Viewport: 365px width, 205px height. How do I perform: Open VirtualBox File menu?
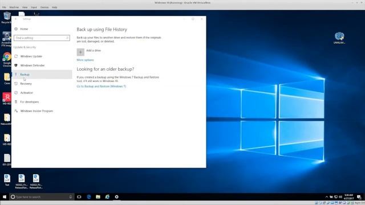[4, 7]
